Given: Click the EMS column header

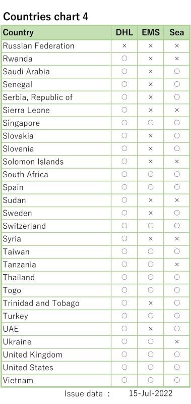Looking at the screenshot, I should pyautogui.click(x=151, y=32).
